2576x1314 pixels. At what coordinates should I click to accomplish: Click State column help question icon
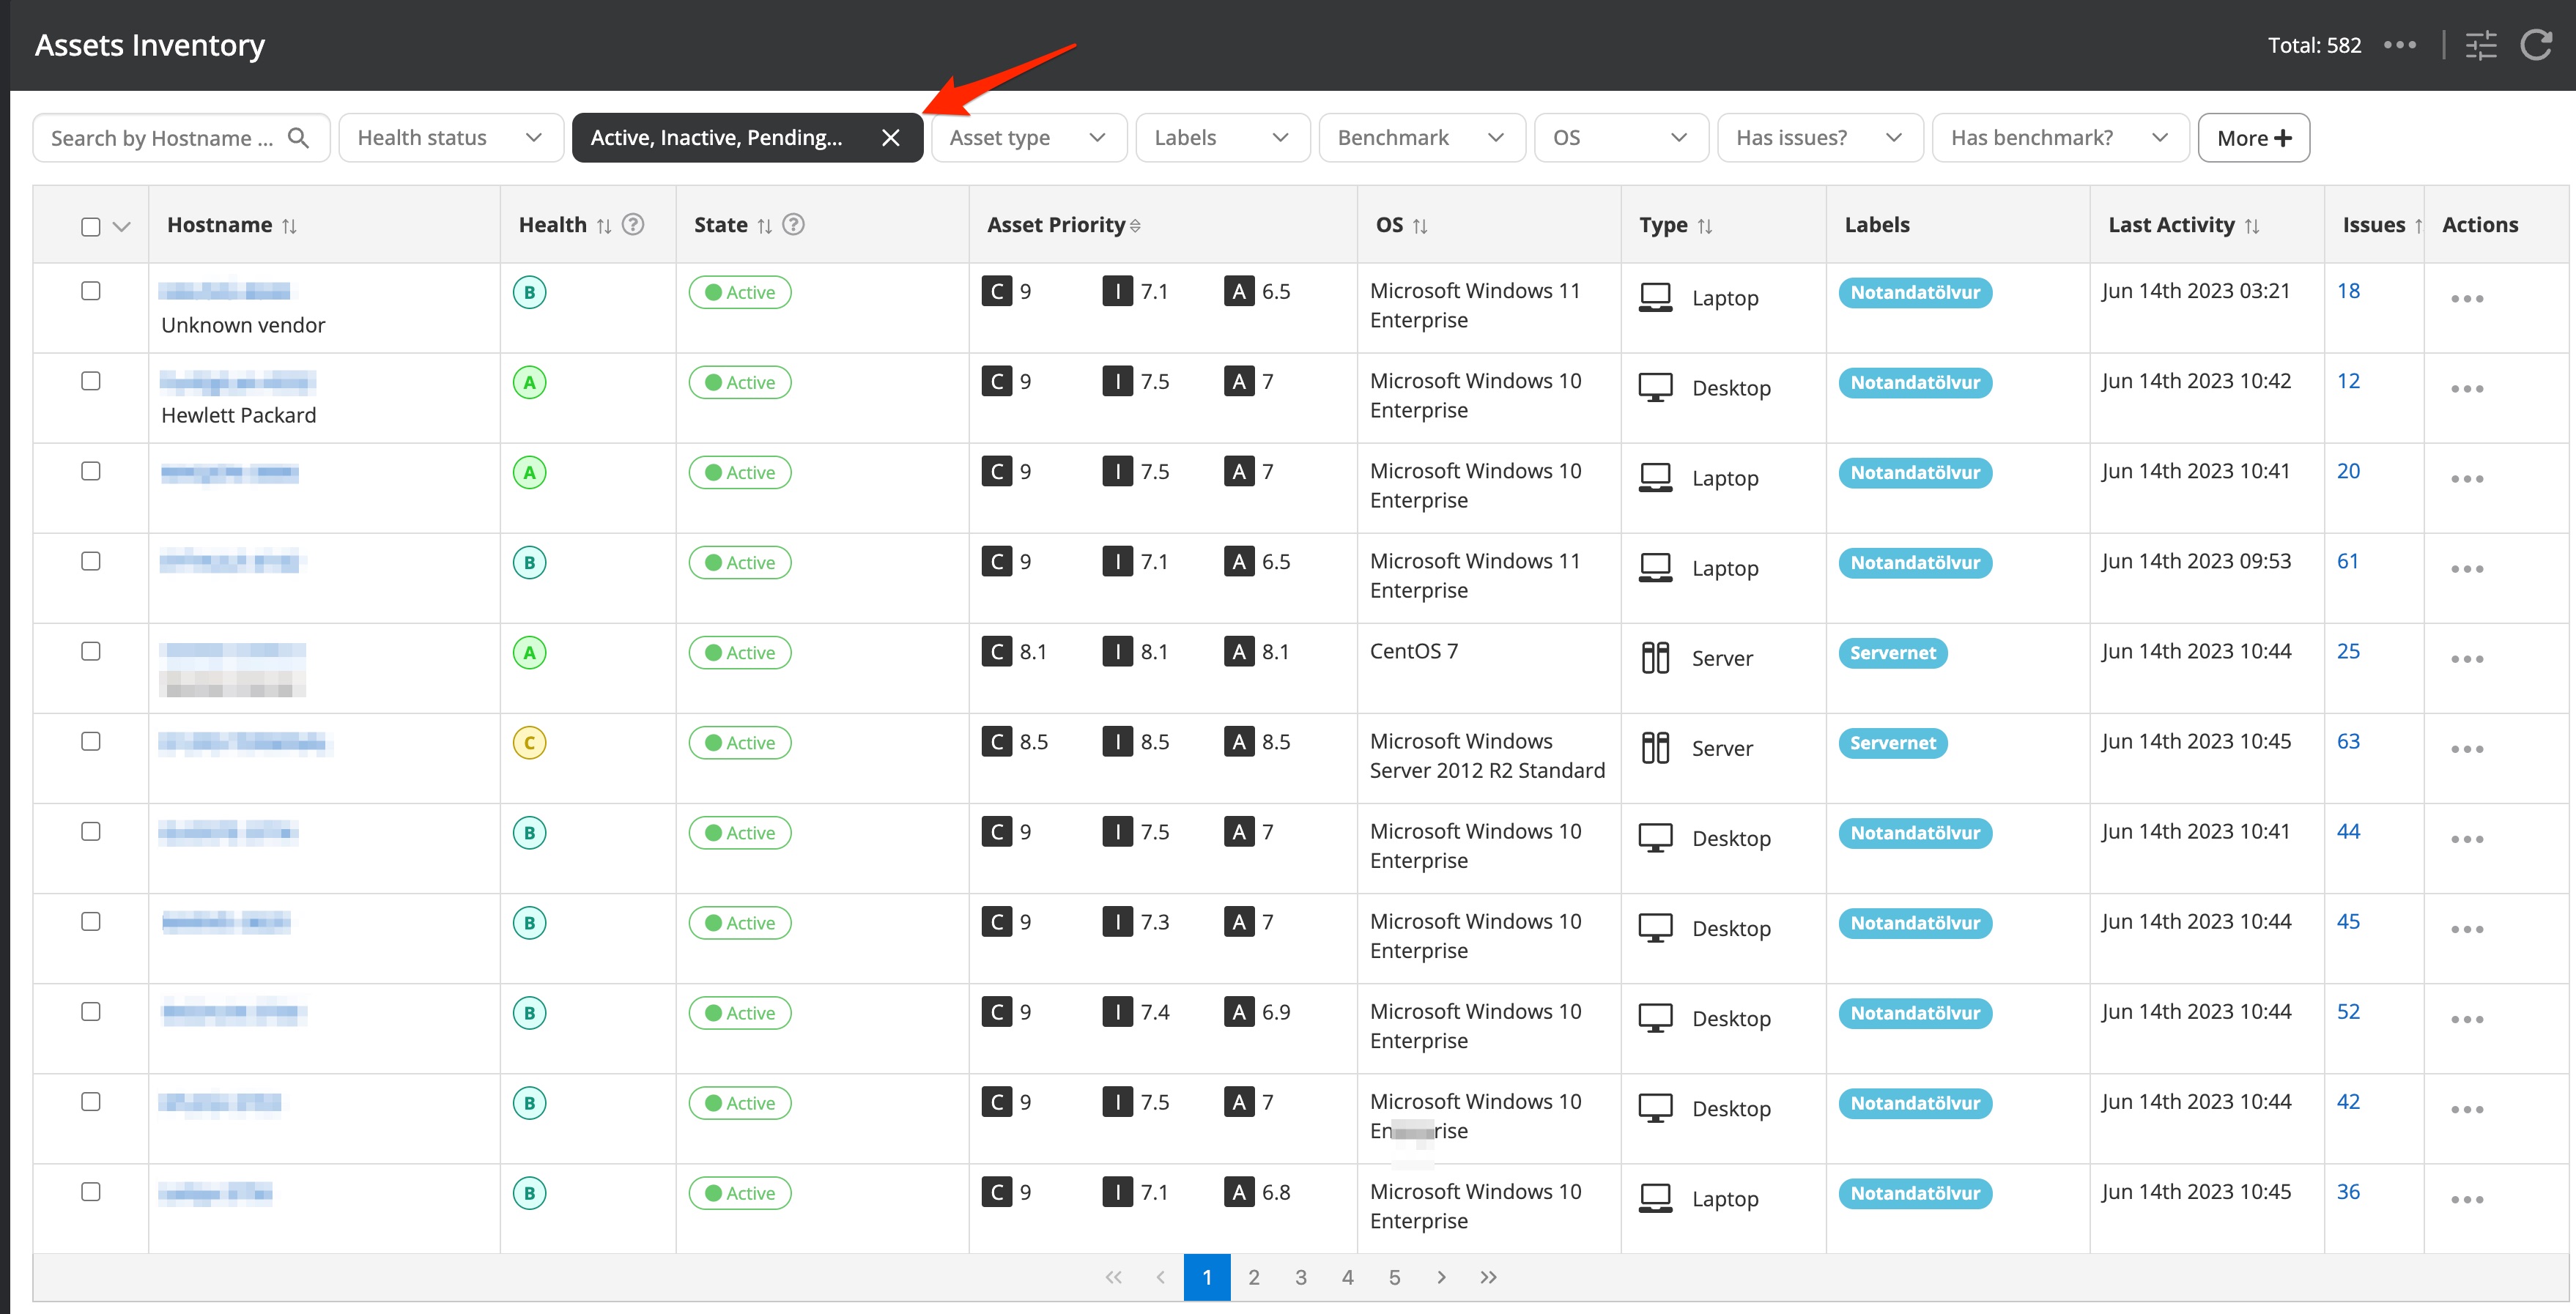[793, 225]
